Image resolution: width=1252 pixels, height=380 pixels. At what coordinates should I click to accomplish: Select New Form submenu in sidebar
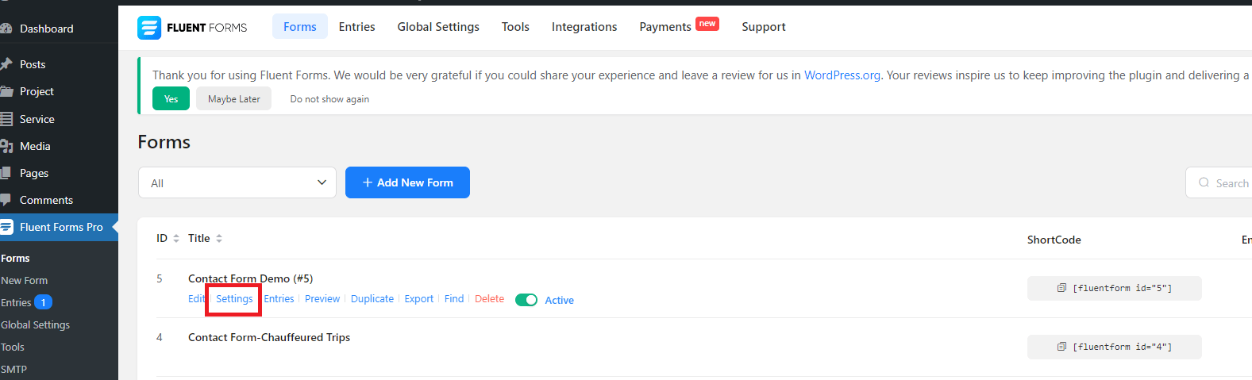(24, 281)
